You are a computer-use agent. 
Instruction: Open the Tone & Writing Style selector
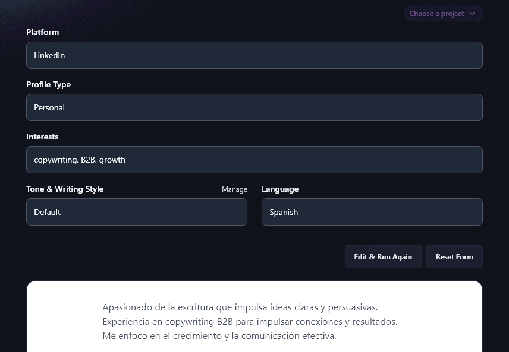pyautogui.click(x=137, y=212)
